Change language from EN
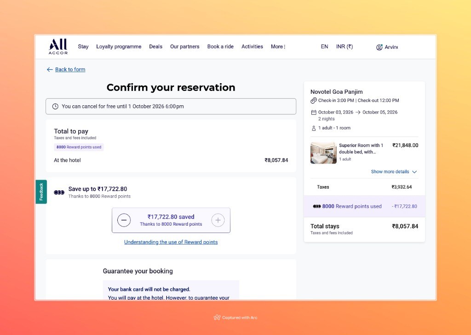 [x=324, y=46]
